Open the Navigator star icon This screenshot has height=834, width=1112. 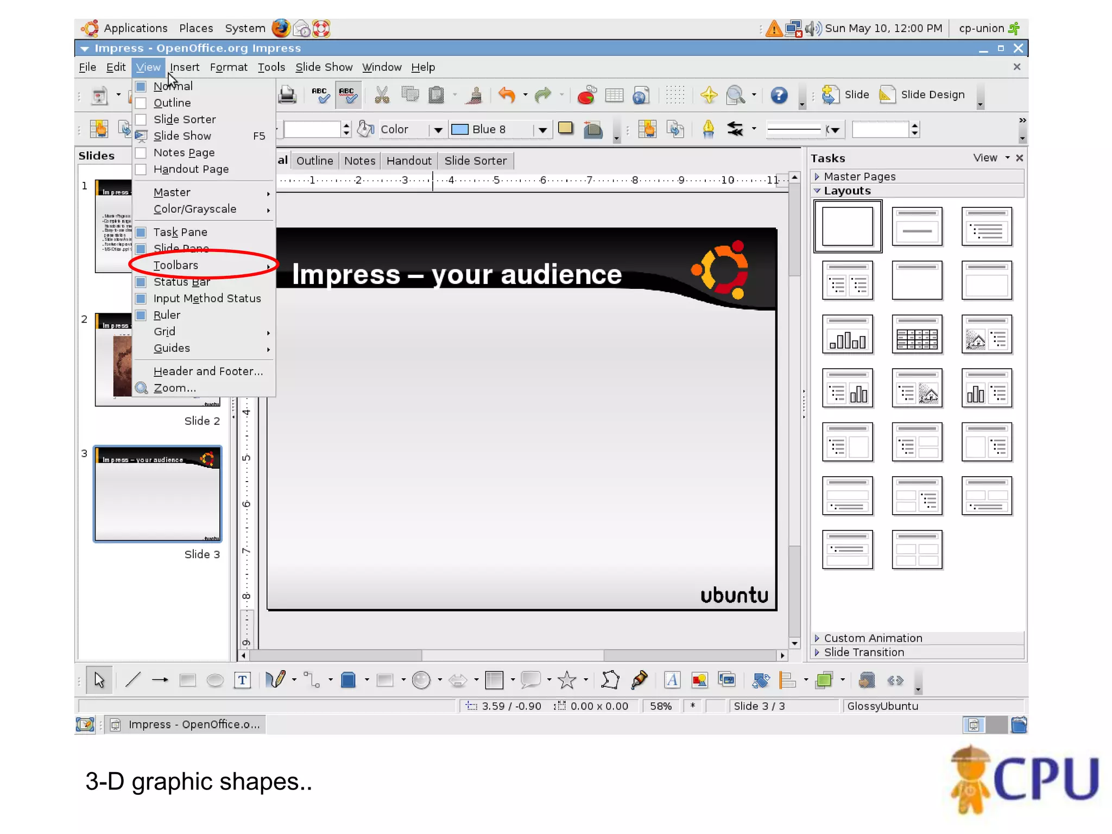pyautogui.click(x=709, y=95)
